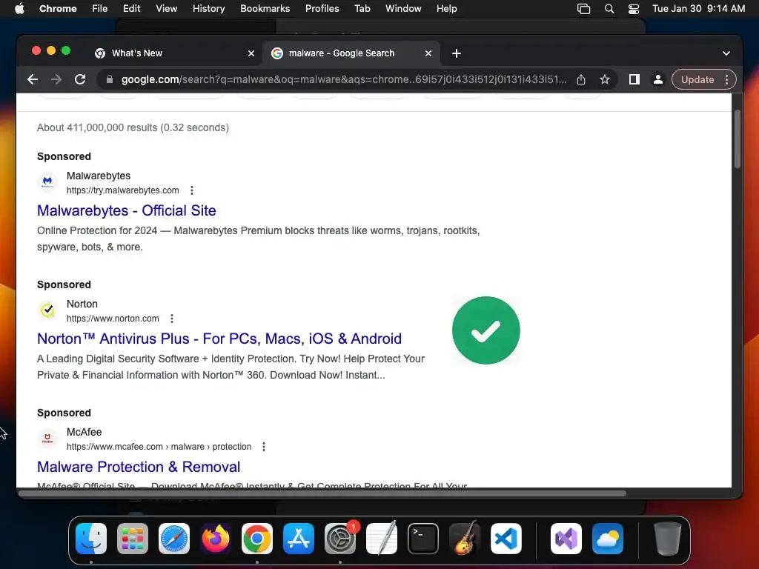Open Launchpad from the Dock
The image size is (759, 569).
(133, 539)
